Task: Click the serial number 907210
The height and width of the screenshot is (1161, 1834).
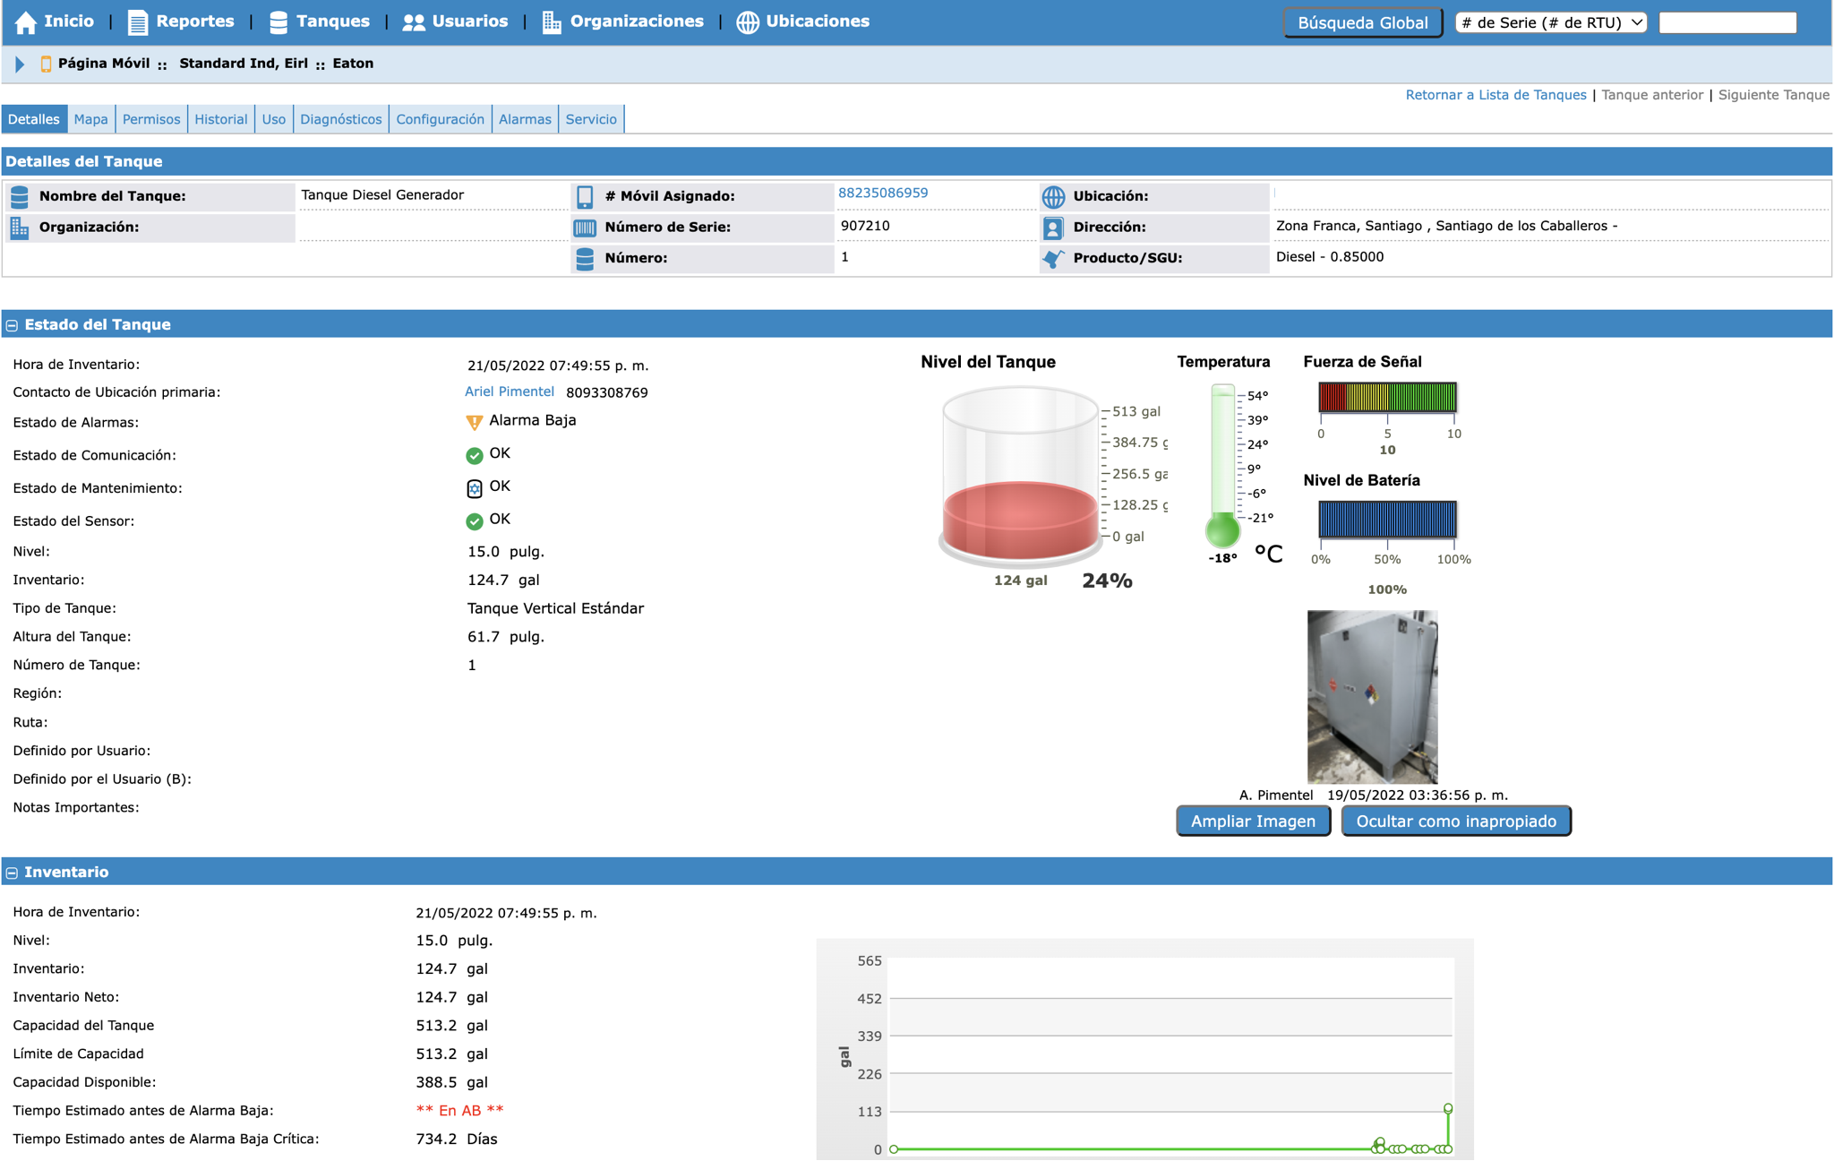Action: click(865, 226)
